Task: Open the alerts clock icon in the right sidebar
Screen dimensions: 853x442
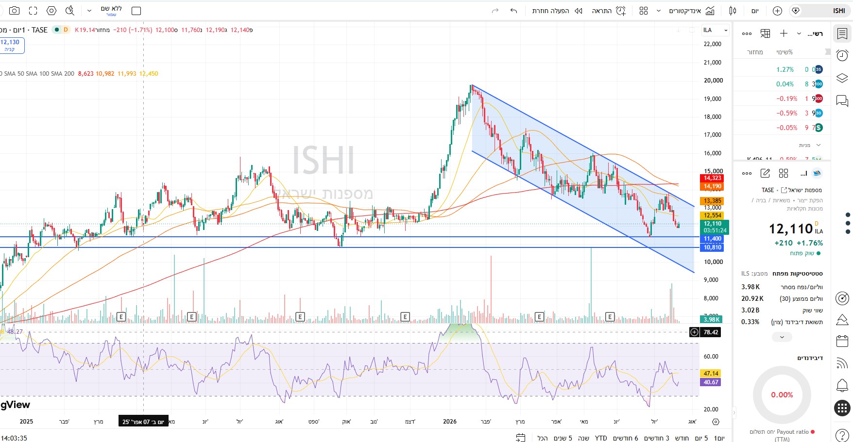Action: [x=842, y=55]
